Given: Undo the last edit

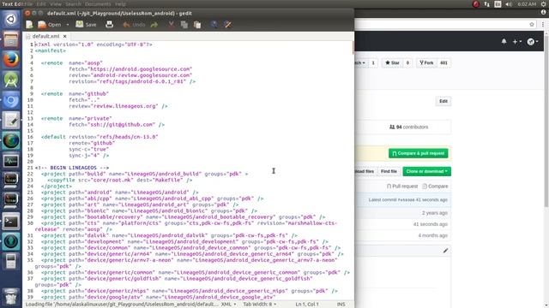Looking at the screenshot, I should [x=134, y=25].
